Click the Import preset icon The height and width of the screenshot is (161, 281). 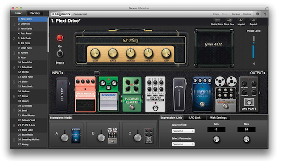[241, 20]
